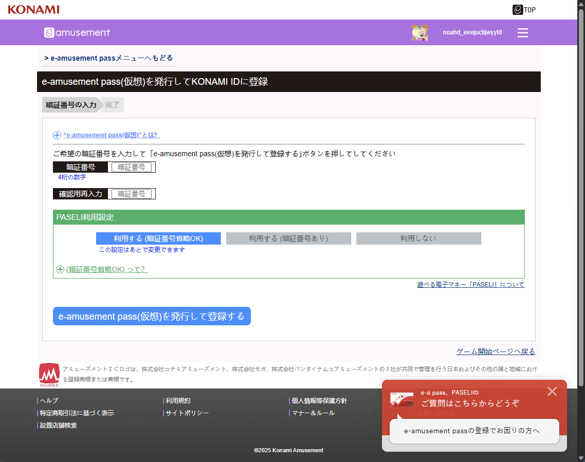This screenshot has height=462, width=585.
Task: Open the user avatar thumbnail
Action: (419, 33)
